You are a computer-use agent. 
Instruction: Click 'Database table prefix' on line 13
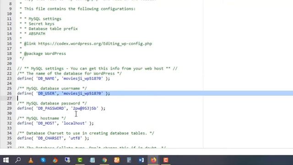click(x=53, y=28)
